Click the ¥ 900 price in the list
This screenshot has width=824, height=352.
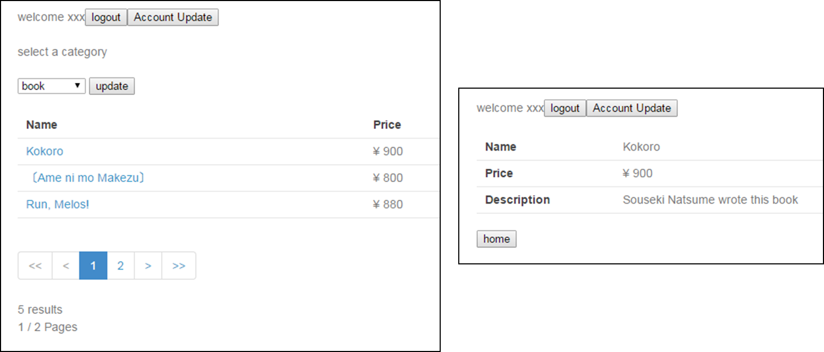[x=388, y=151]
